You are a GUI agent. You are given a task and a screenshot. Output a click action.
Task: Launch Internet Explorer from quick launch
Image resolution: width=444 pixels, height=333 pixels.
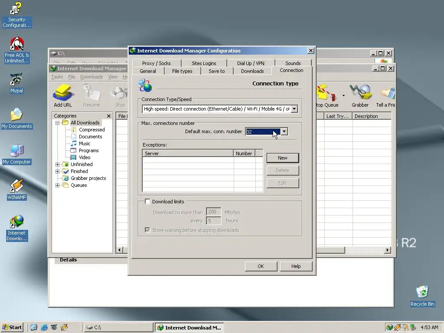tap(44, 327)
